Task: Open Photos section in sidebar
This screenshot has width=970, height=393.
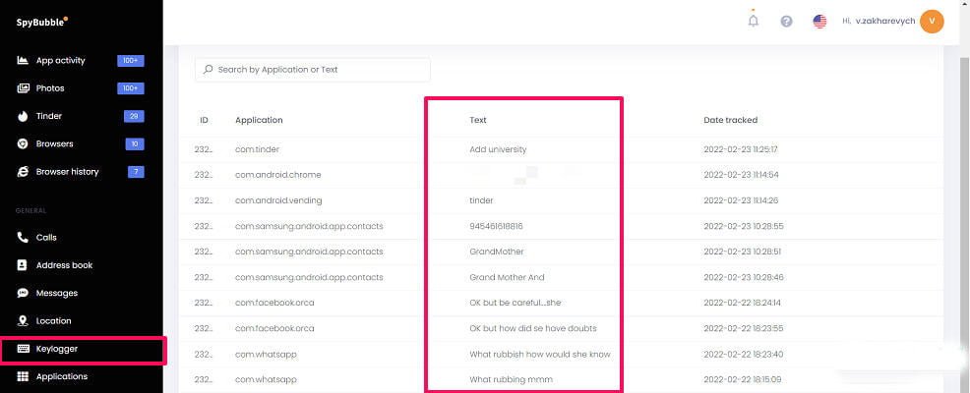Action: 50,88
